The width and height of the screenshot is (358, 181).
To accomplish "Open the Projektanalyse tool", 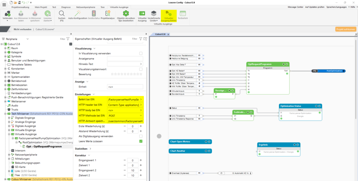I will 108,13.
